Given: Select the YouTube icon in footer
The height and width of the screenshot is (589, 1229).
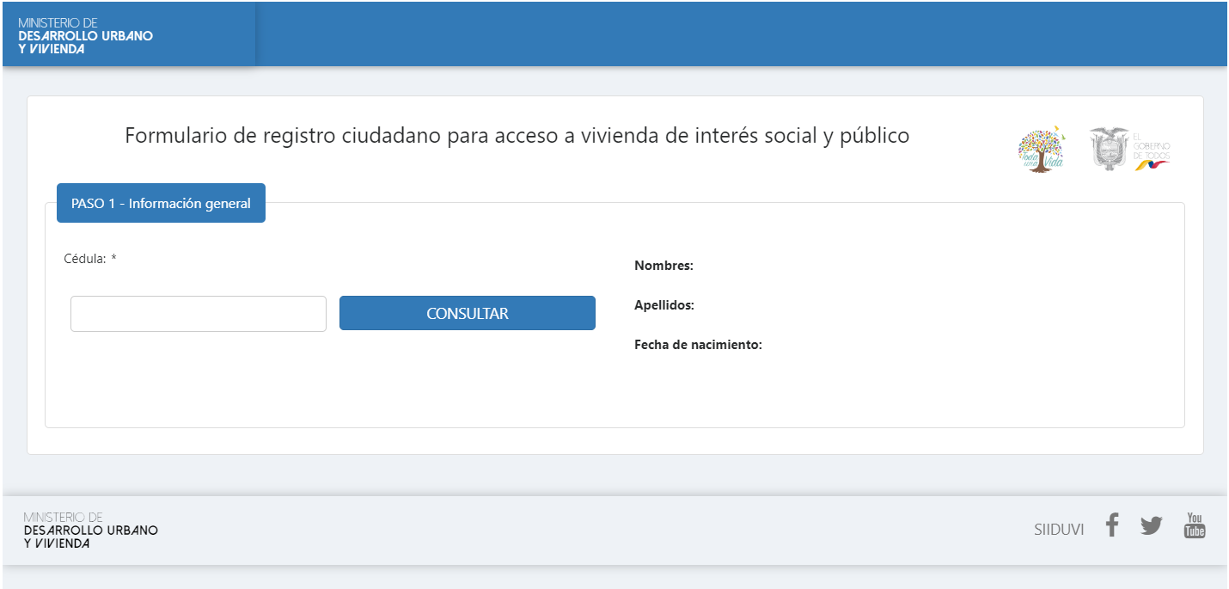Looking at the screenshot, I should pos(1195,525).
